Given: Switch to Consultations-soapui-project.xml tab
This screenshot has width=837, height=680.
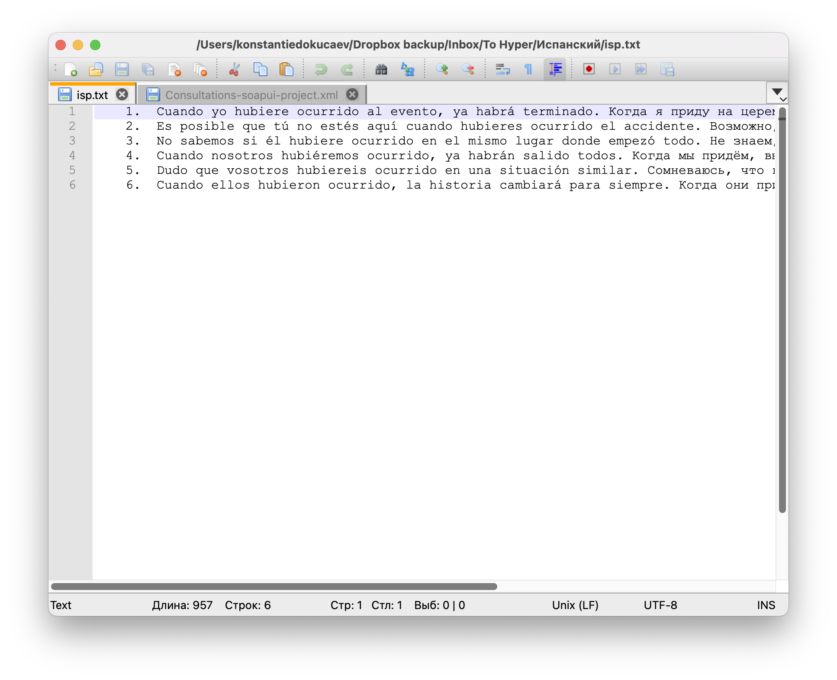Looking at the screenshot, I should coord(251,95).
